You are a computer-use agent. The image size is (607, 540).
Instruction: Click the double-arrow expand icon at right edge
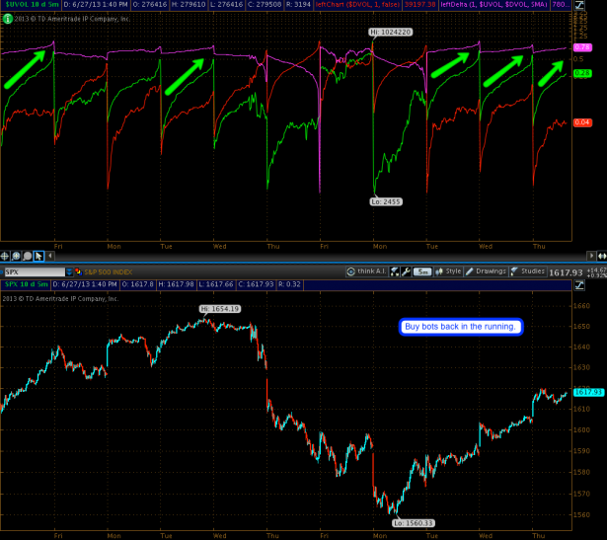pyautogui.click(x=602, y=256)
